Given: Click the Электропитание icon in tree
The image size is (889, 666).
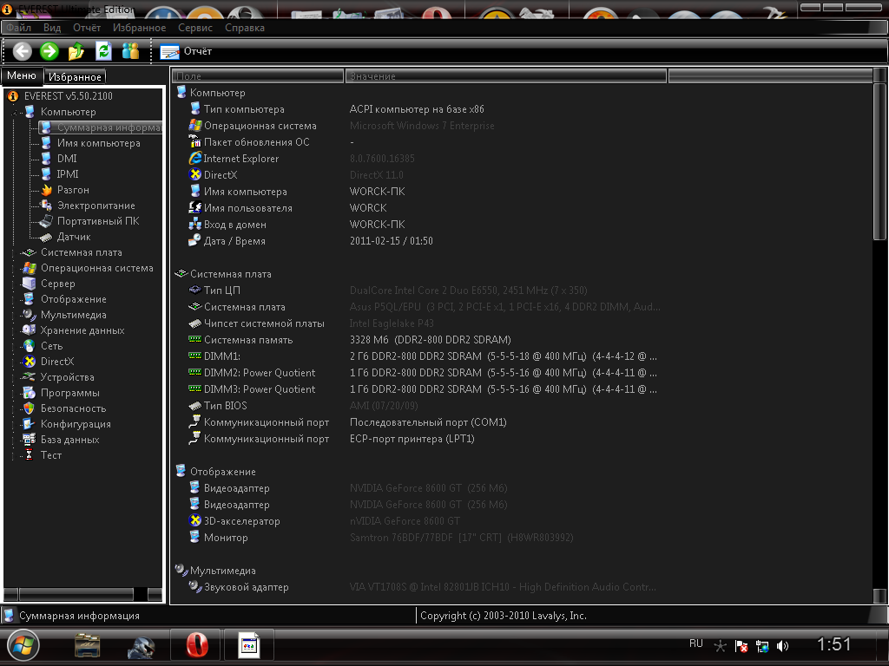Looking at the screenshot, I should [47, 205].
